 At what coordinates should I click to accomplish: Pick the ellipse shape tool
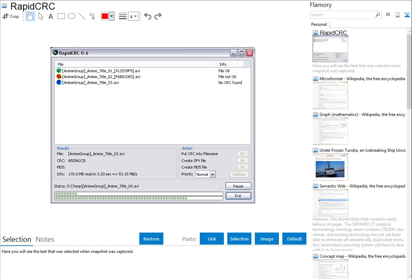[x=72, y=16]
